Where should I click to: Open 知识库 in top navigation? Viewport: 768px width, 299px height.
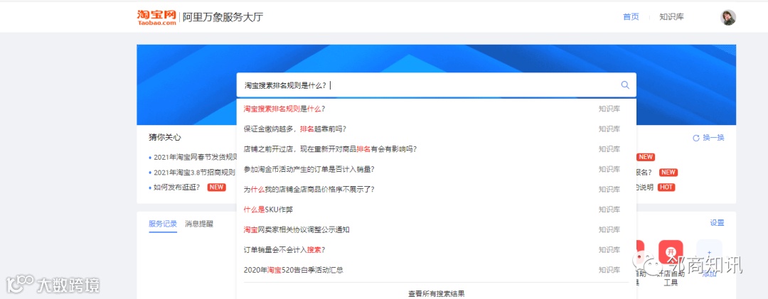671,16
